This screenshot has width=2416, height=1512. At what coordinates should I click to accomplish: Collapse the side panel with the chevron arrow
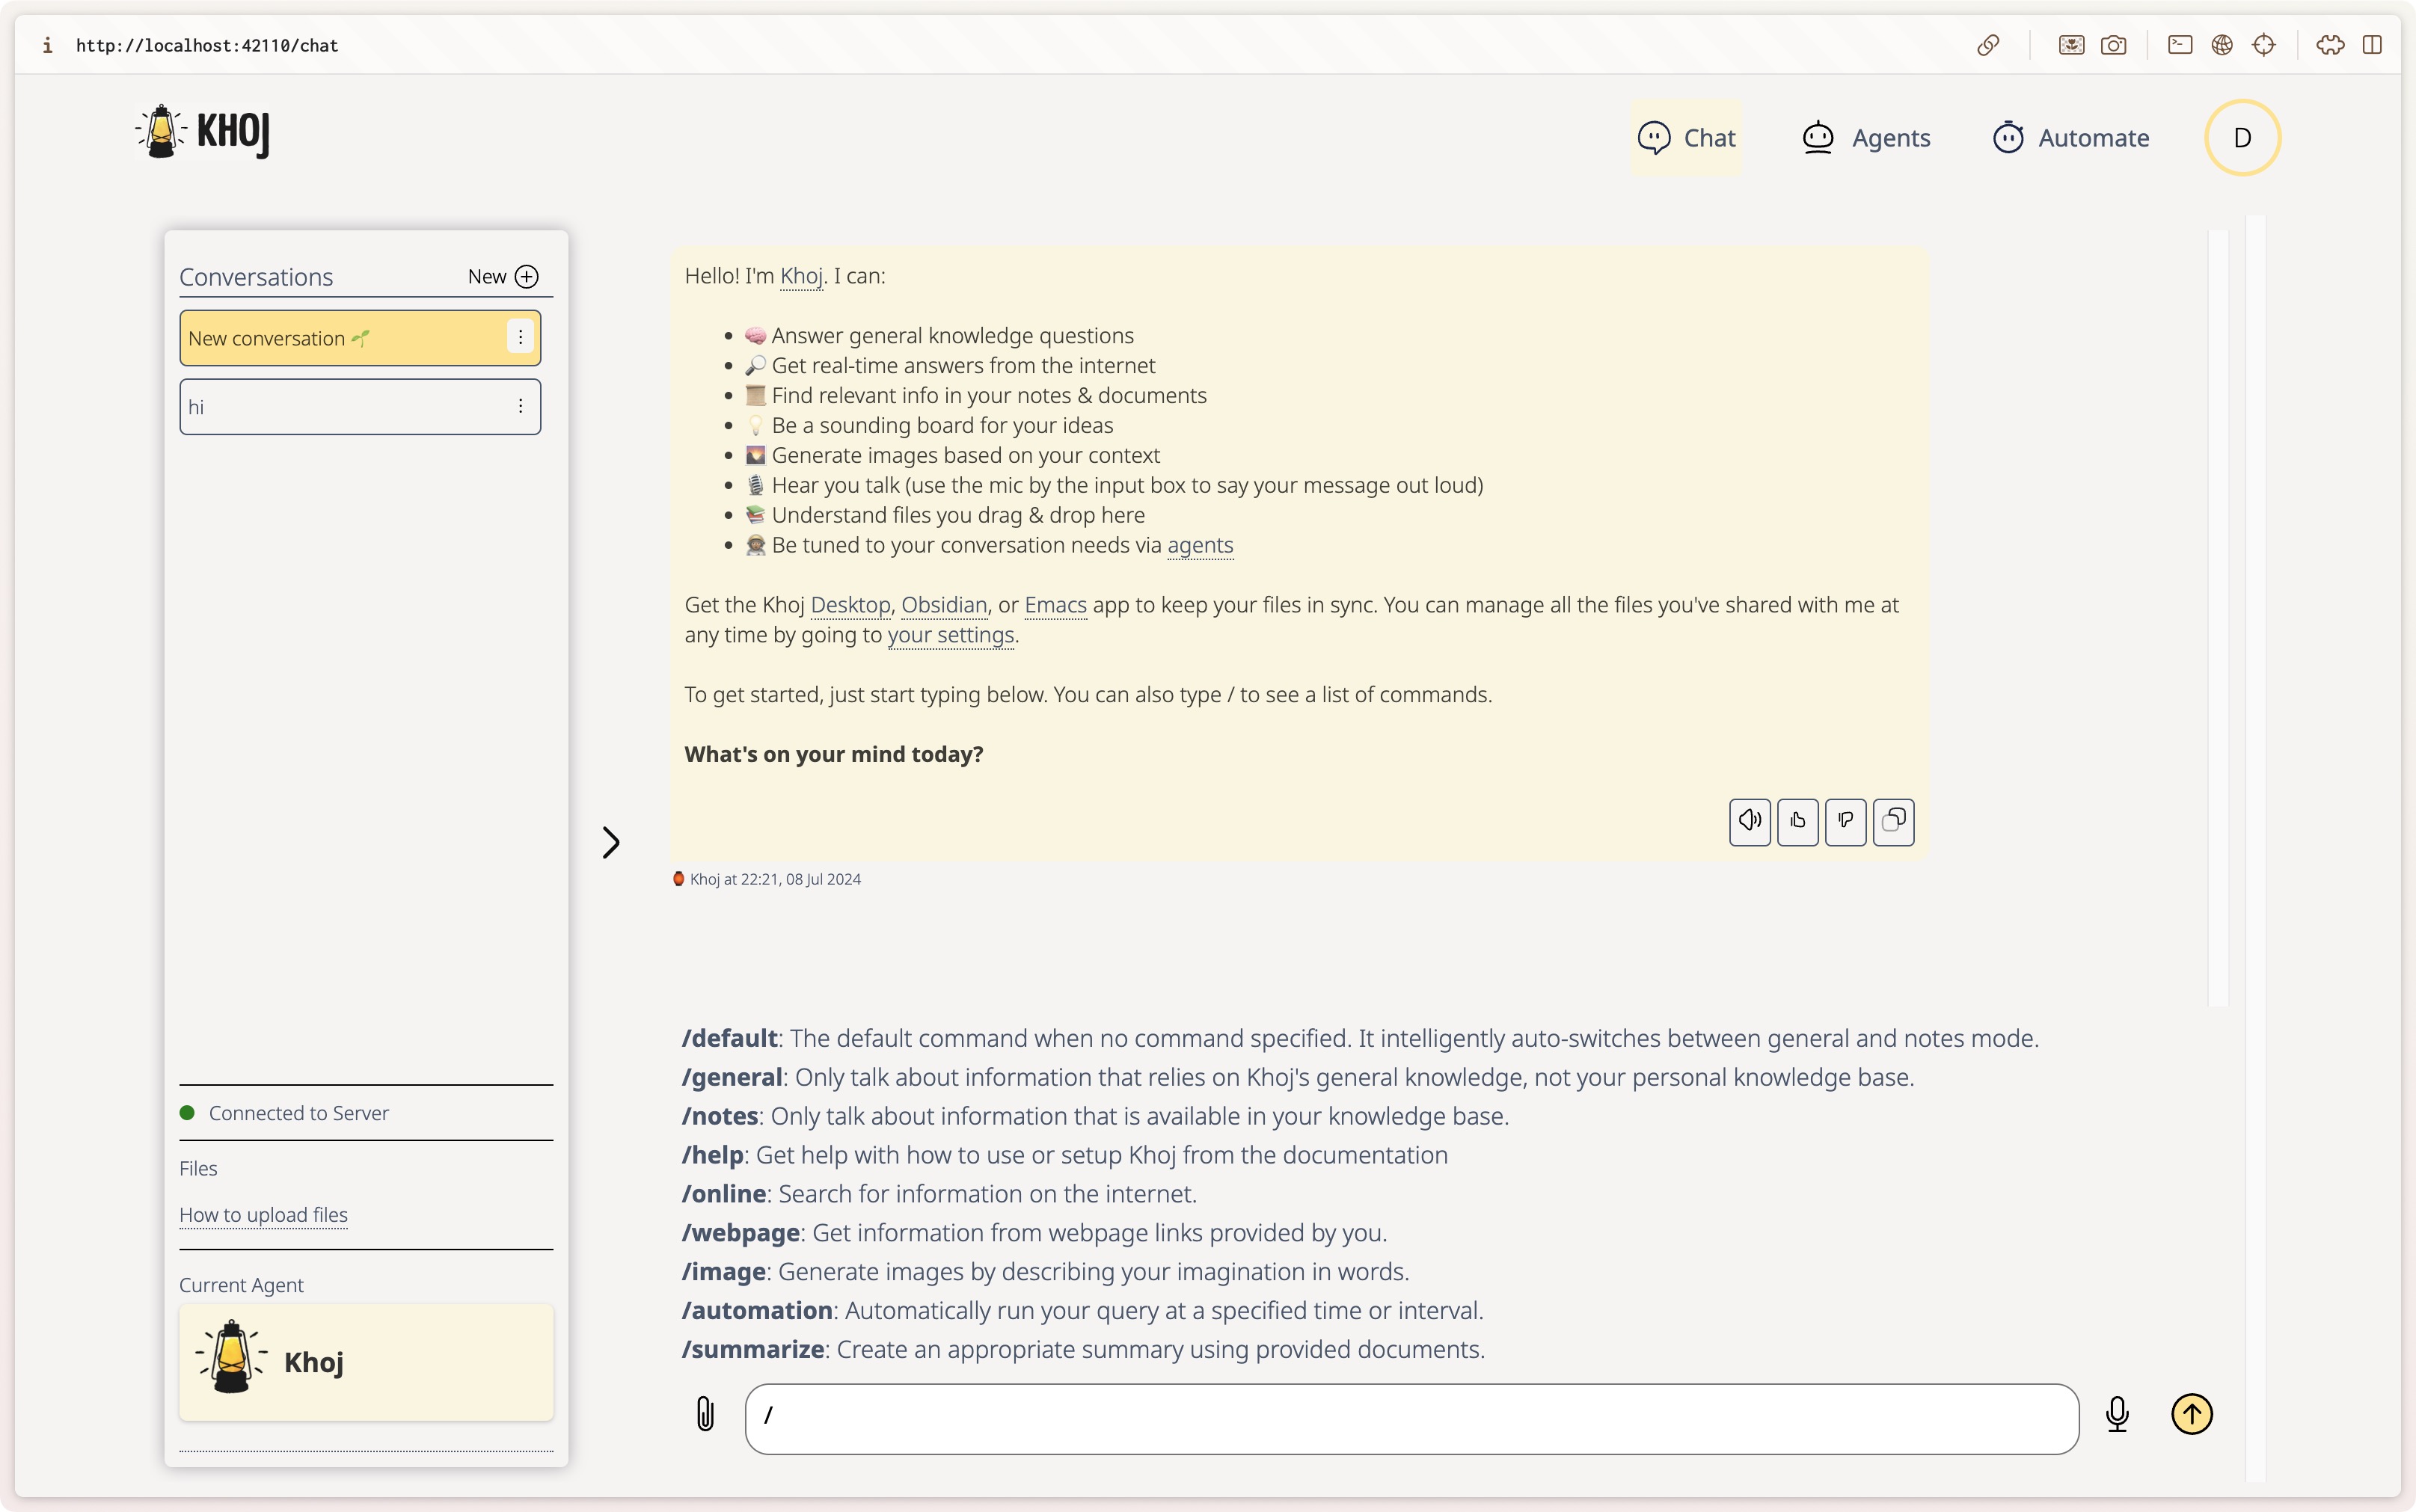tap(611, 842)
